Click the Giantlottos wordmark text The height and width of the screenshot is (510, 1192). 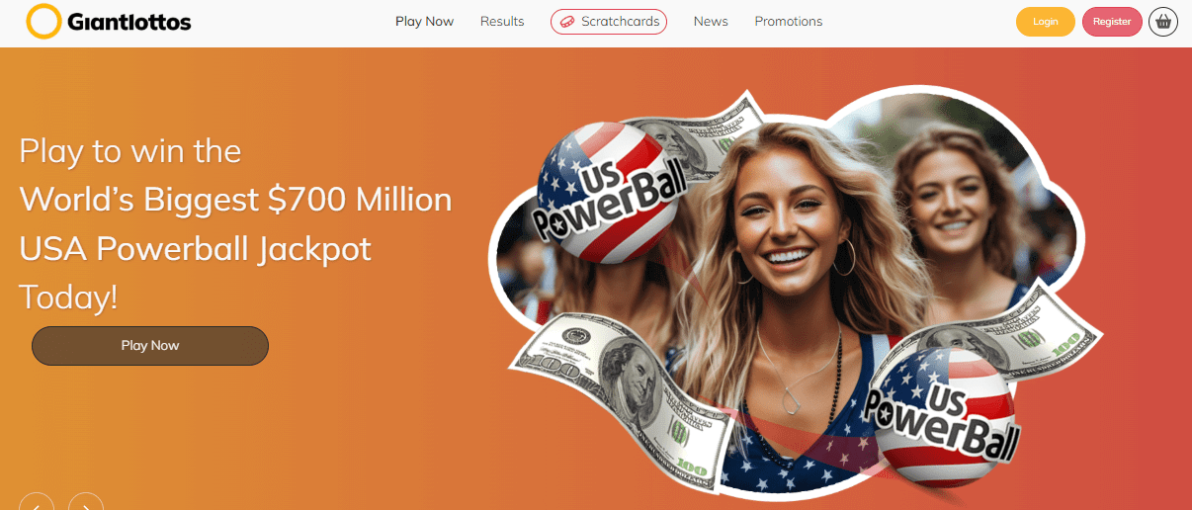pos(129,22)
